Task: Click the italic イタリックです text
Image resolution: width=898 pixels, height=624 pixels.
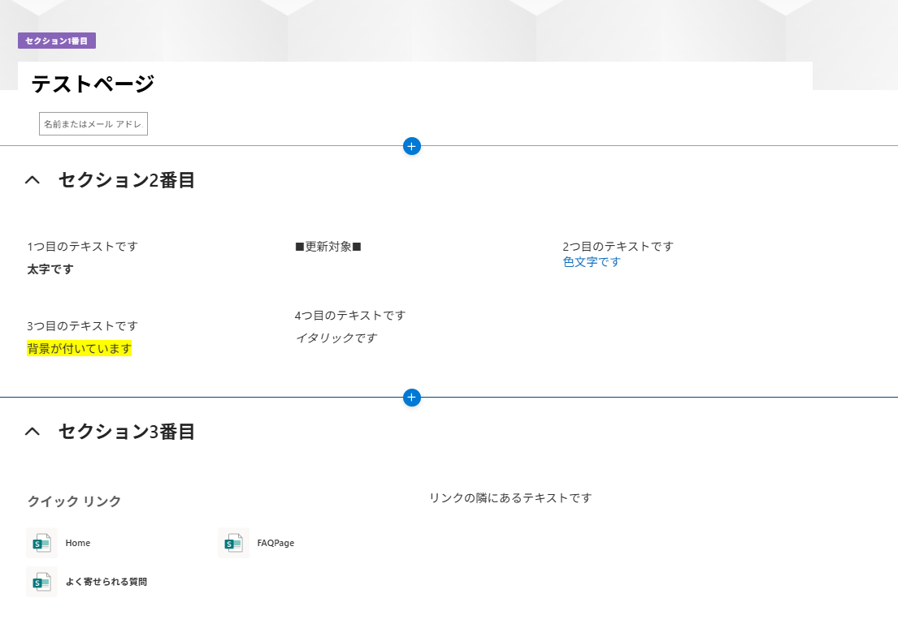Action: (x=336, y=338)
